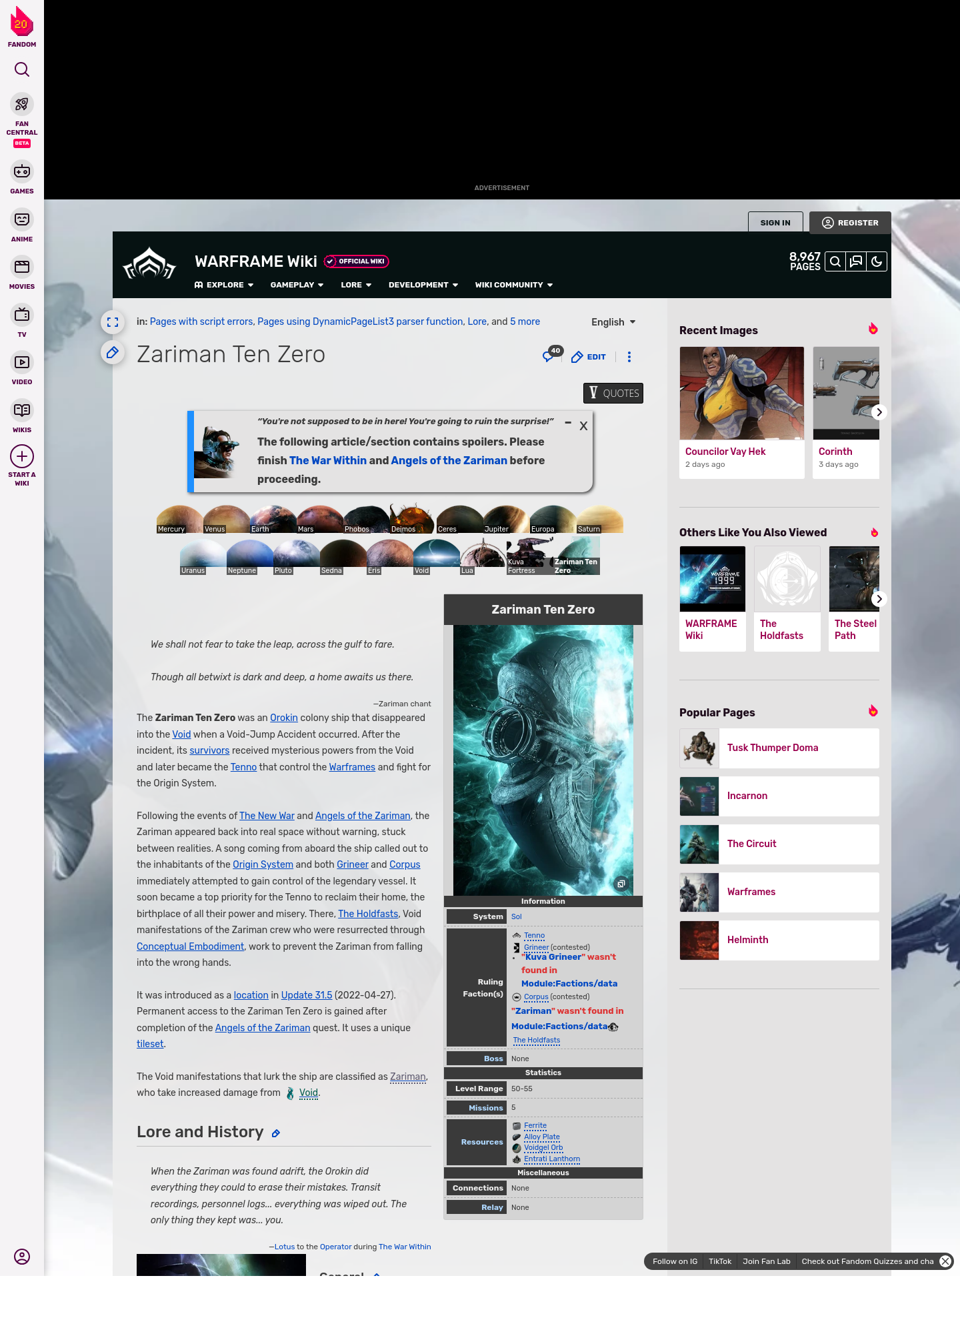Image resolution: width=960 pixels, height=1334 pixels.
Task: Expand the Gameplay menu
Action: pos(297,285)
